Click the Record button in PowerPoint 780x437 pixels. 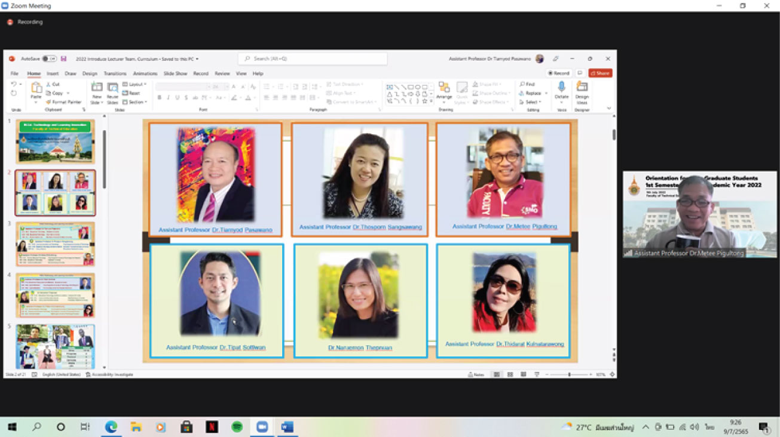[x=559, y=73]
